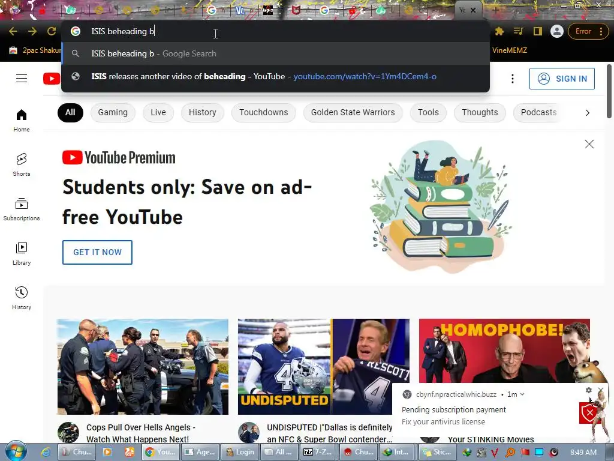Show more chips with the right arrow
This screenshot has height=461, width=614.
pos(587,113)
